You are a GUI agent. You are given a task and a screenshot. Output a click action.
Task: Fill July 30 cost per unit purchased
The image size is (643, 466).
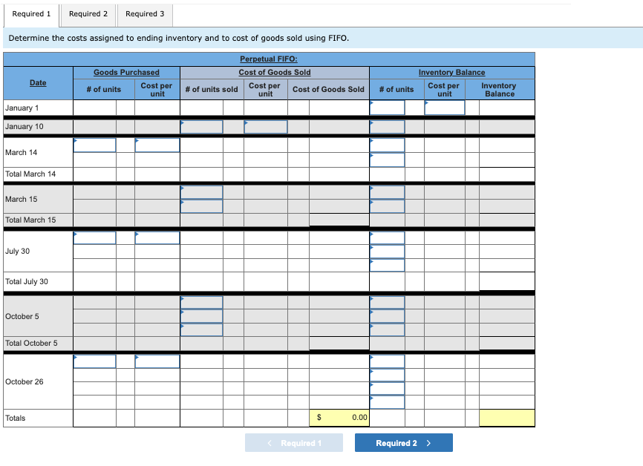pyautogui.click(x=157, y=237)
